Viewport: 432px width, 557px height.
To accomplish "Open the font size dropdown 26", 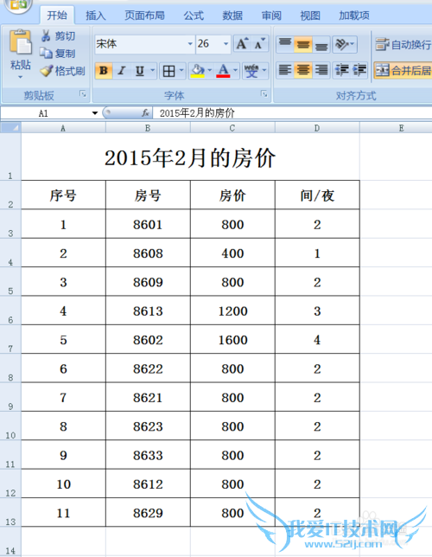I will click(x=226, y=44).
